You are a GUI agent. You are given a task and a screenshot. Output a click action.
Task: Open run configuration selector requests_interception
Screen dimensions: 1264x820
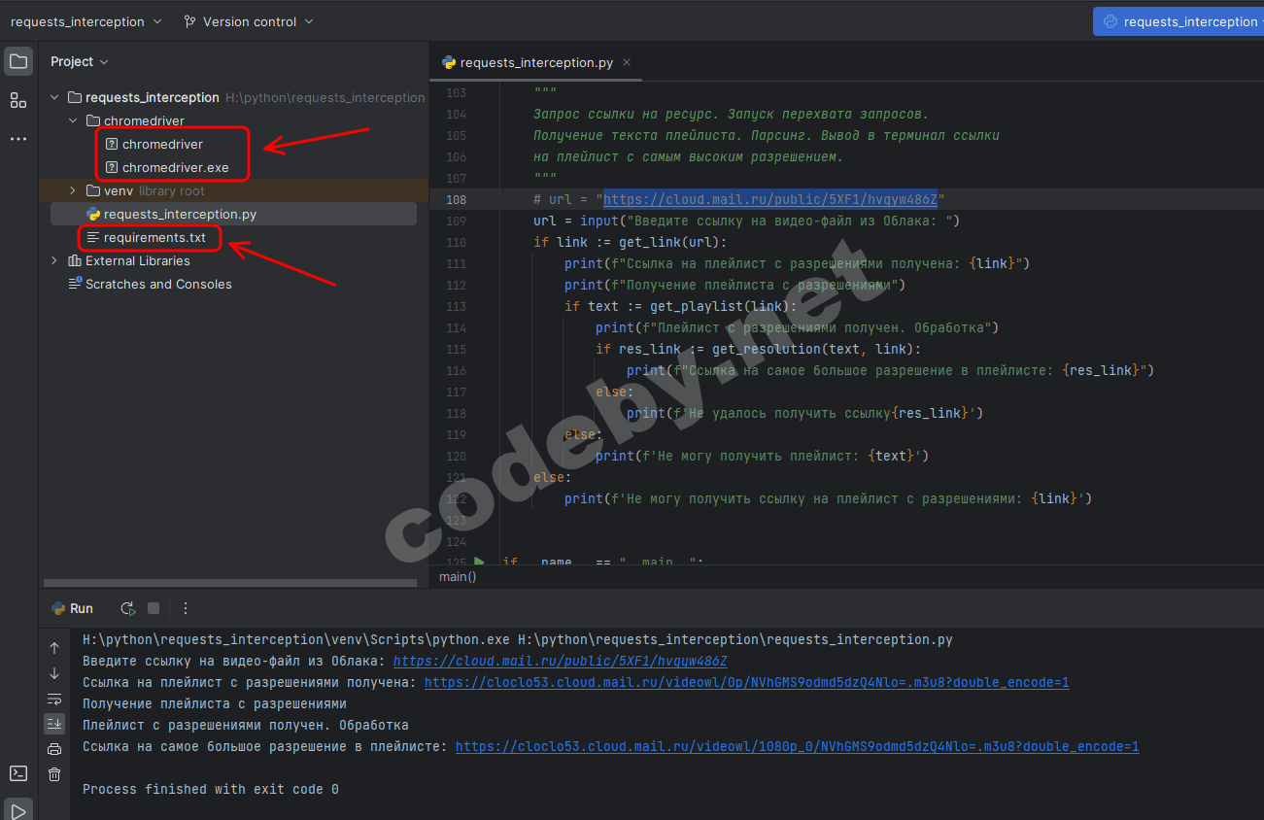[x=1179, y=21]
